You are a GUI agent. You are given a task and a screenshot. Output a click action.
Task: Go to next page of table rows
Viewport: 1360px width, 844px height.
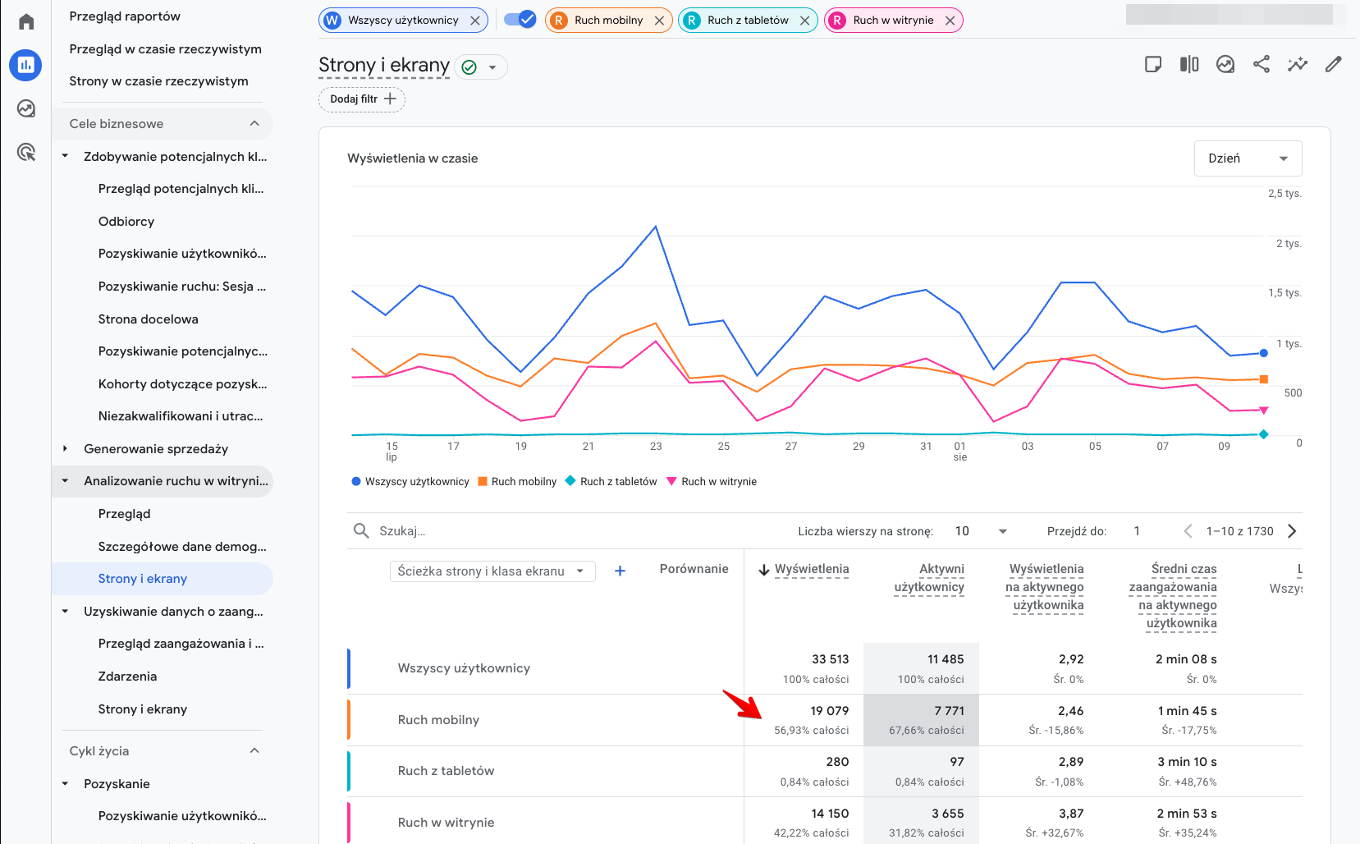click(1292, 531)
